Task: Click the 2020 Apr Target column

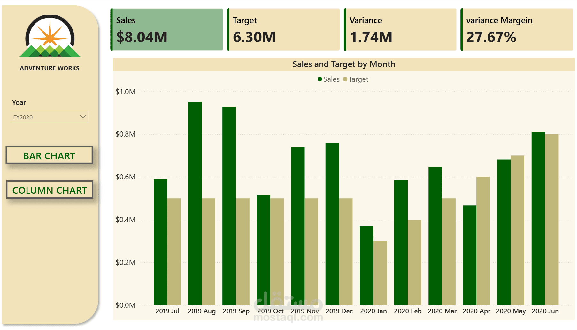Action: (483, 241)
